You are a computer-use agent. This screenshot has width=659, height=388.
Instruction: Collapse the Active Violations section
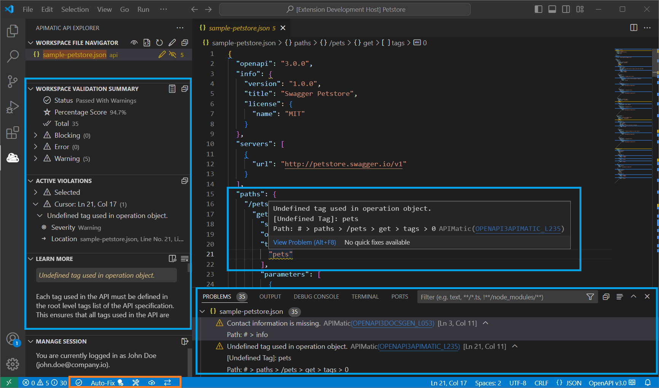(x=31, y=181)
